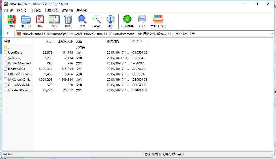
Task: Open the Commands (命令) menu
Action: (x=22, y=10)
